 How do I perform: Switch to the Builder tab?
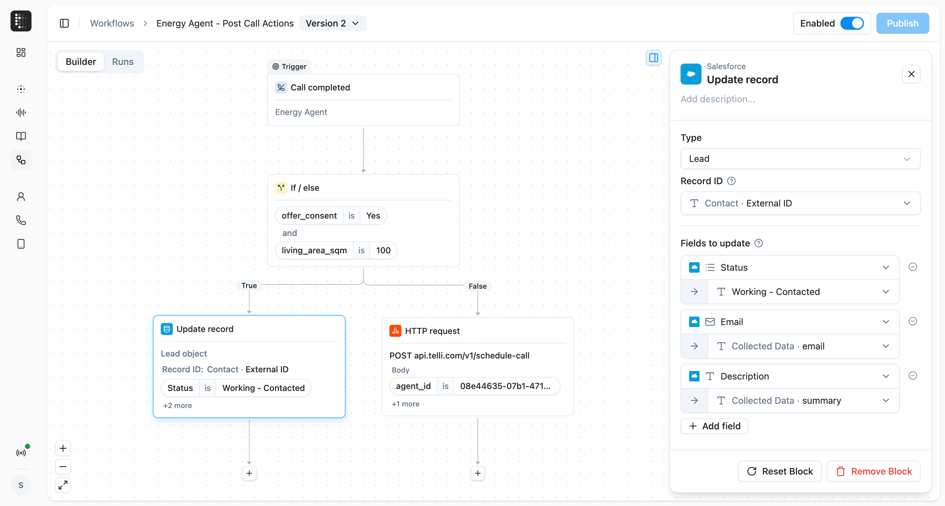(81, 62)
